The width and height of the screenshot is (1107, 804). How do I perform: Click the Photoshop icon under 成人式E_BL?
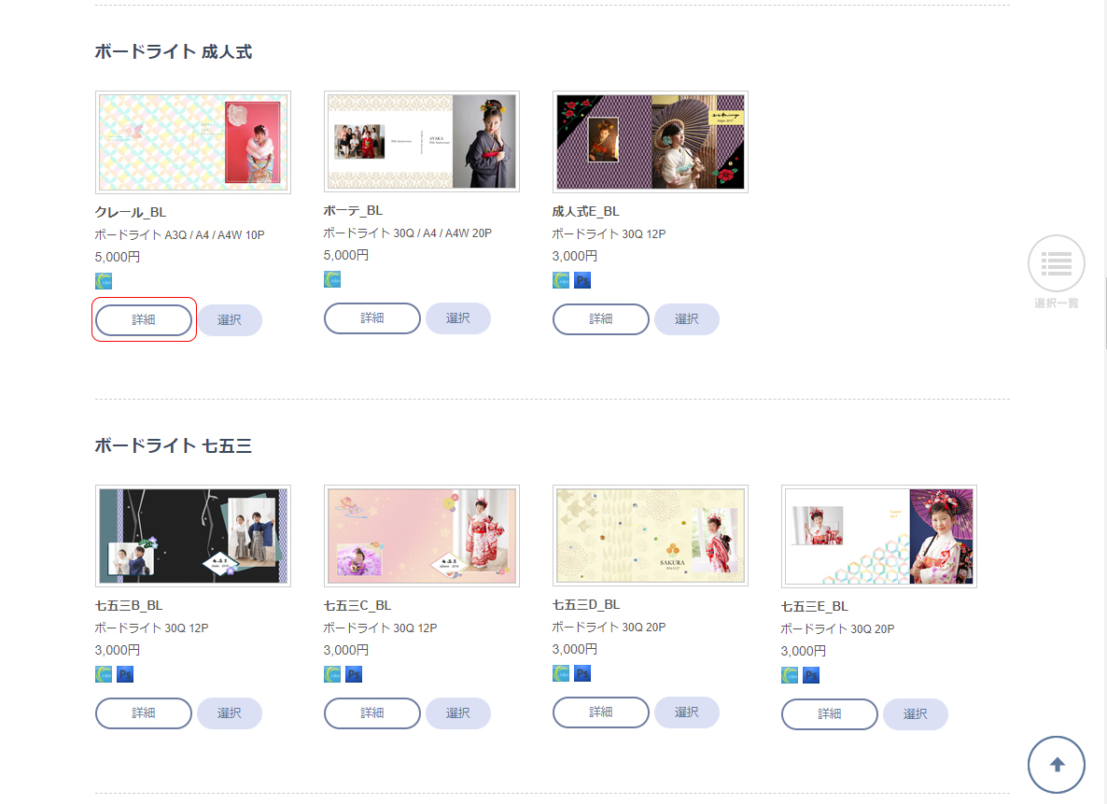(582, 280)
